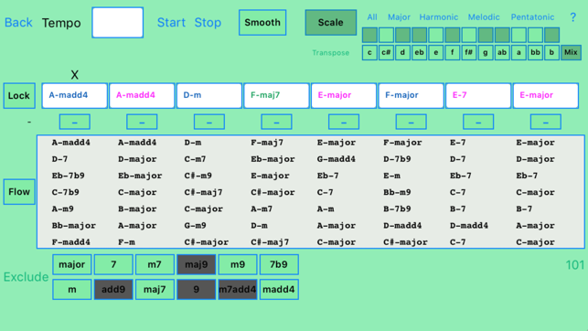This screenshot has height=331, width=588.
Task: Click minus button under D-m slot
Action: [x=209, y=122]
